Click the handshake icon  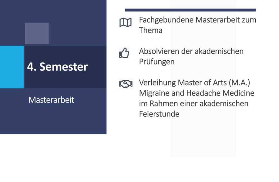(x=126, y=84)
